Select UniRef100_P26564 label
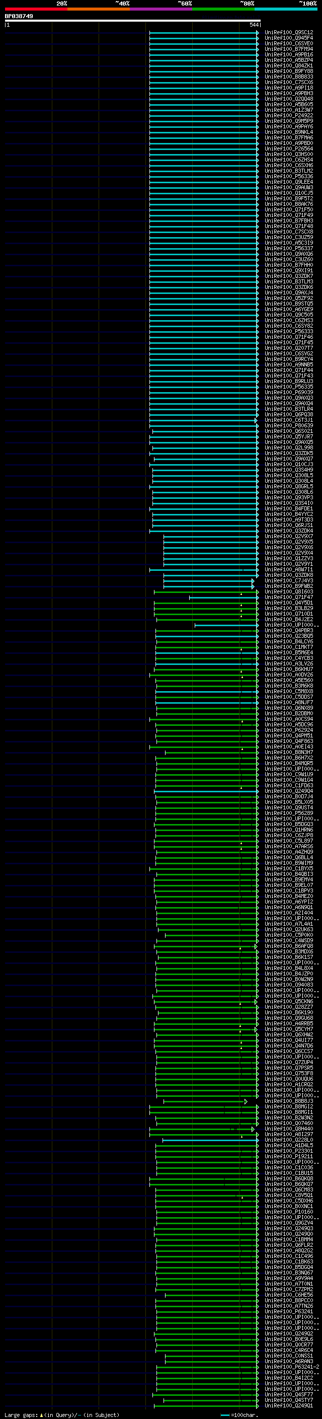Viewport: 322px width, 1419px height. (288, 148)
